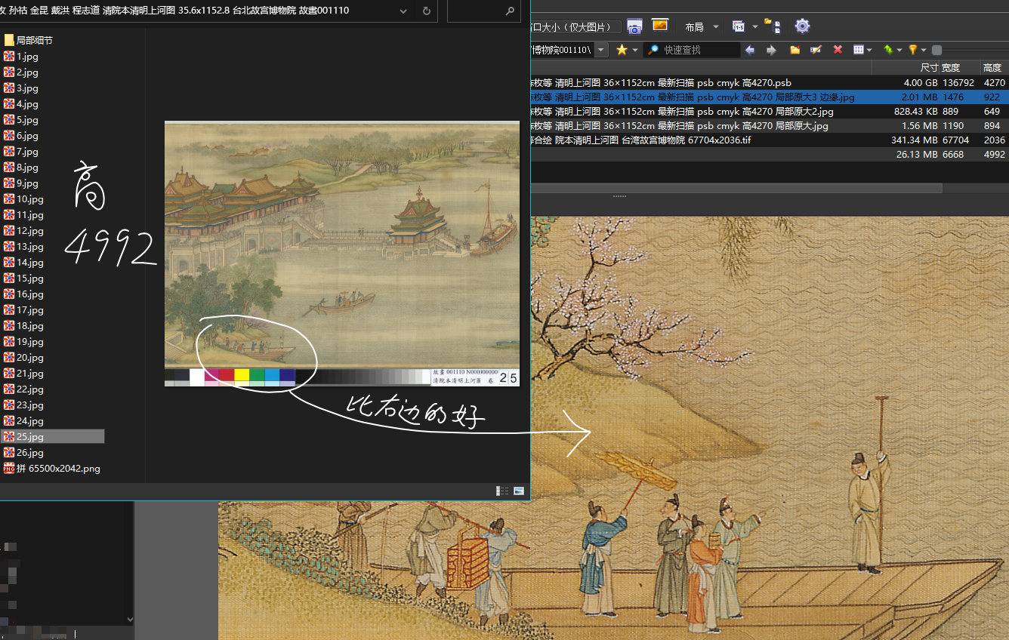Open the 局部细节 folder
1009x640 pixels.
click(34, 40)
